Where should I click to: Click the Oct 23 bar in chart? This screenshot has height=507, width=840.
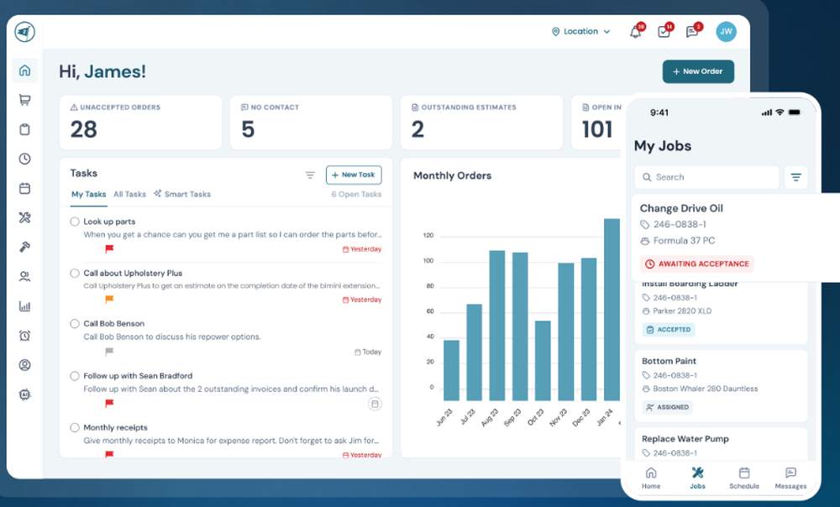pos(543,361)
